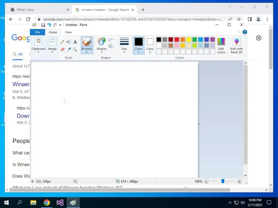This screenshot has width=278, height=208.
Task: Click Paint's vertical scrollbar down arrow
Action: coord(245,175)
